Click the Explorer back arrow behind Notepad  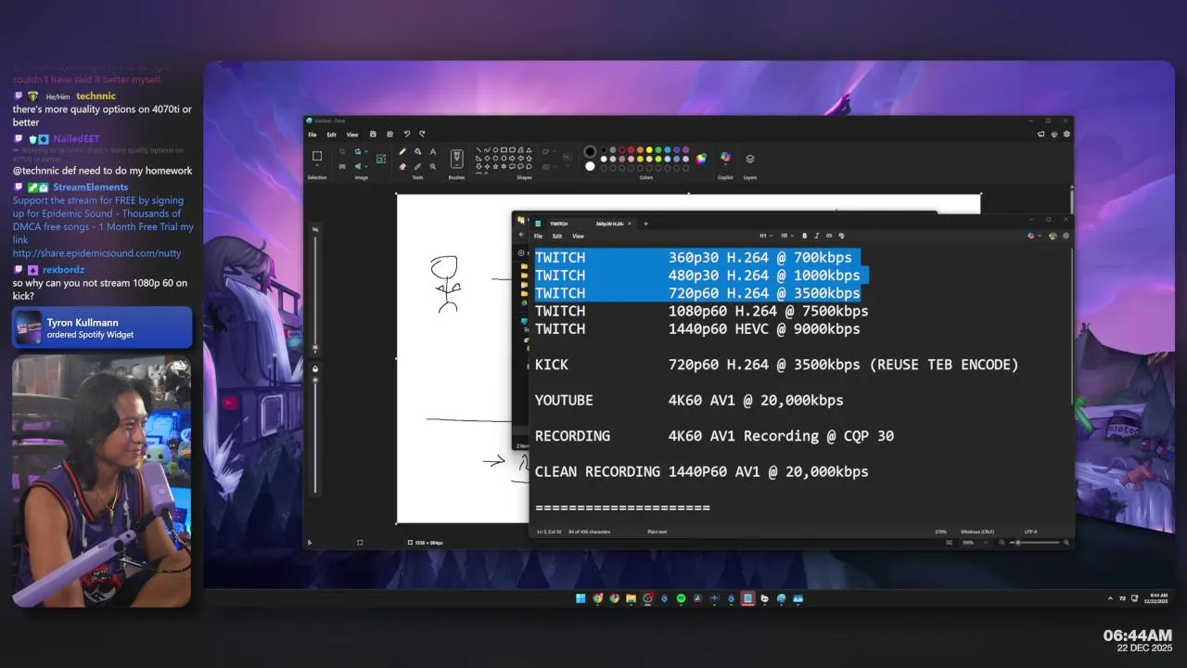521,235
